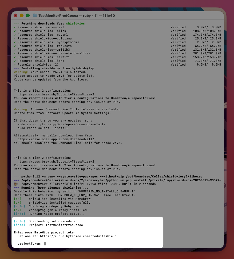Click the checkmark beside shield-ios--colorama

pyautogui.click(x=15, y=38)
